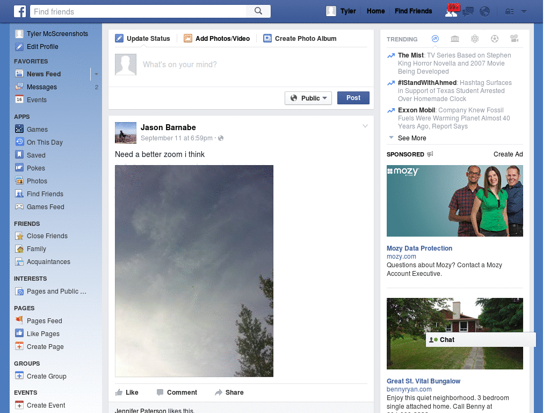550x413 pixels.
Task: Switch to the Create Photo Album tab
Action: click(x=301, y=38)
